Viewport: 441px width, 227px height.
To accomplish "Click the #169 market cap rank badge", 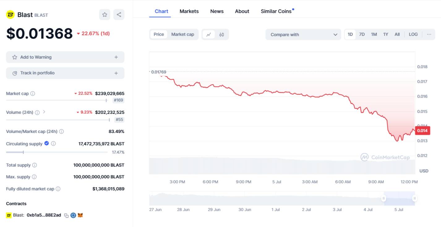I will point(118,100).
